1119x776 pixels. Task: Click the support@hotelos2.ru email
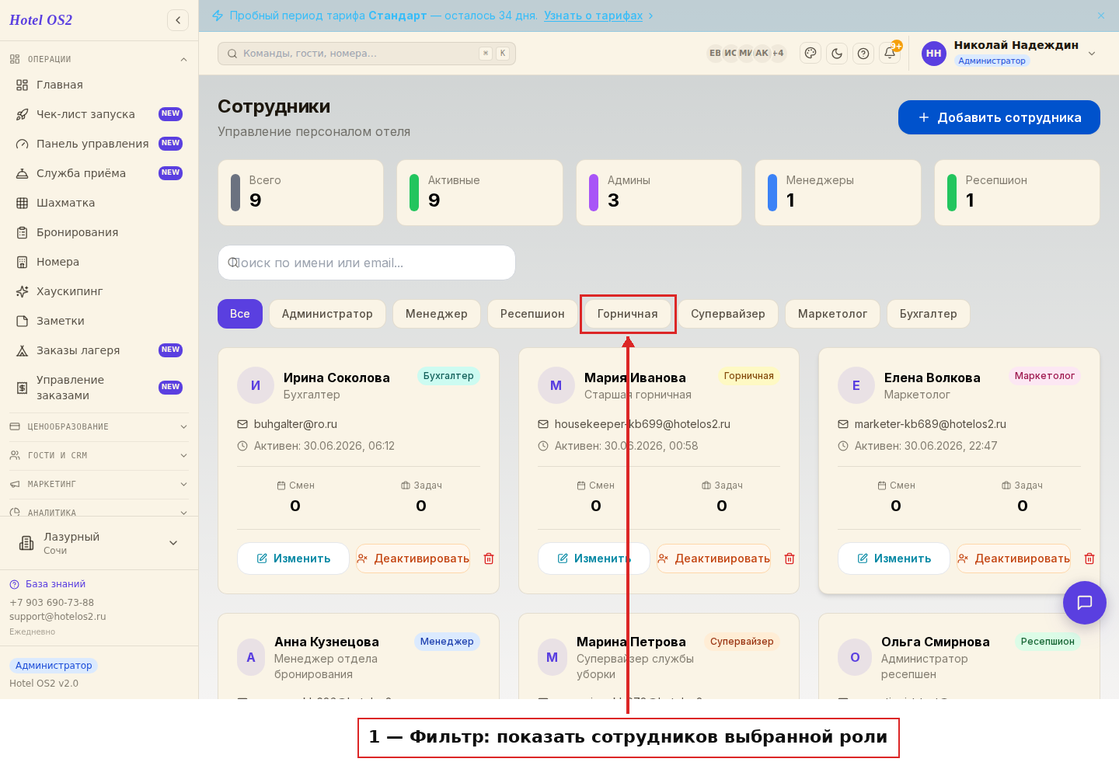point(58,617)
